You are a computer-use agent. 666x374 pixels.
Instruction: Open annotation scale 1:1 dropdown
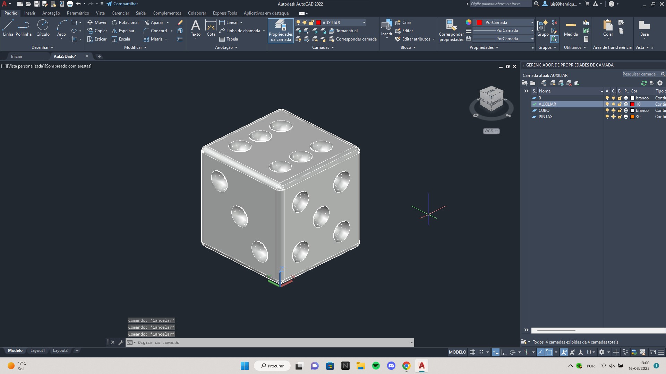point(591,352)
